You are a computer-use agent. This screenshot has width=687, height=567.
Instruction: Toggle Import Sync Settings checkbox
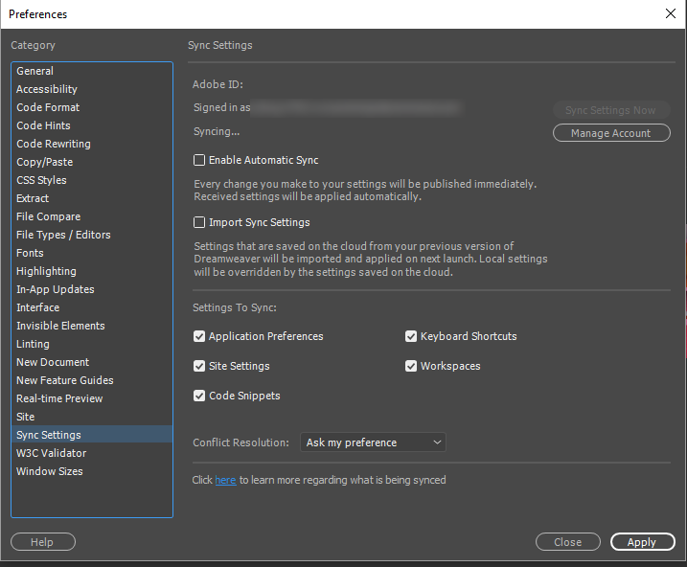tap(199, 223)
